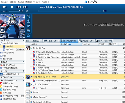Open the info bubble icon

click(28, 36)
